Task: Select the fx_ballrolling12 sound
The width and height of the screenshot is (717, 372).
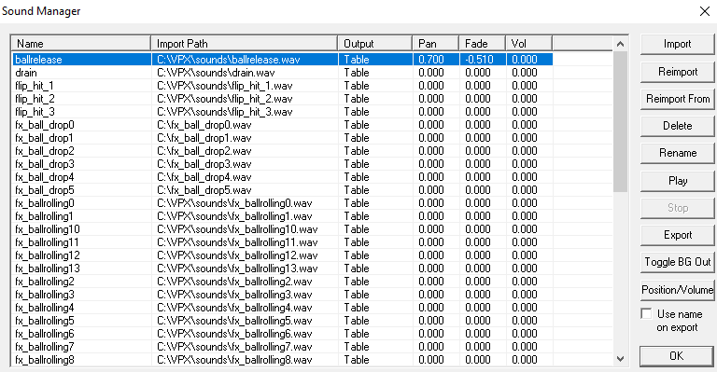Action: [x=283, y=255]
